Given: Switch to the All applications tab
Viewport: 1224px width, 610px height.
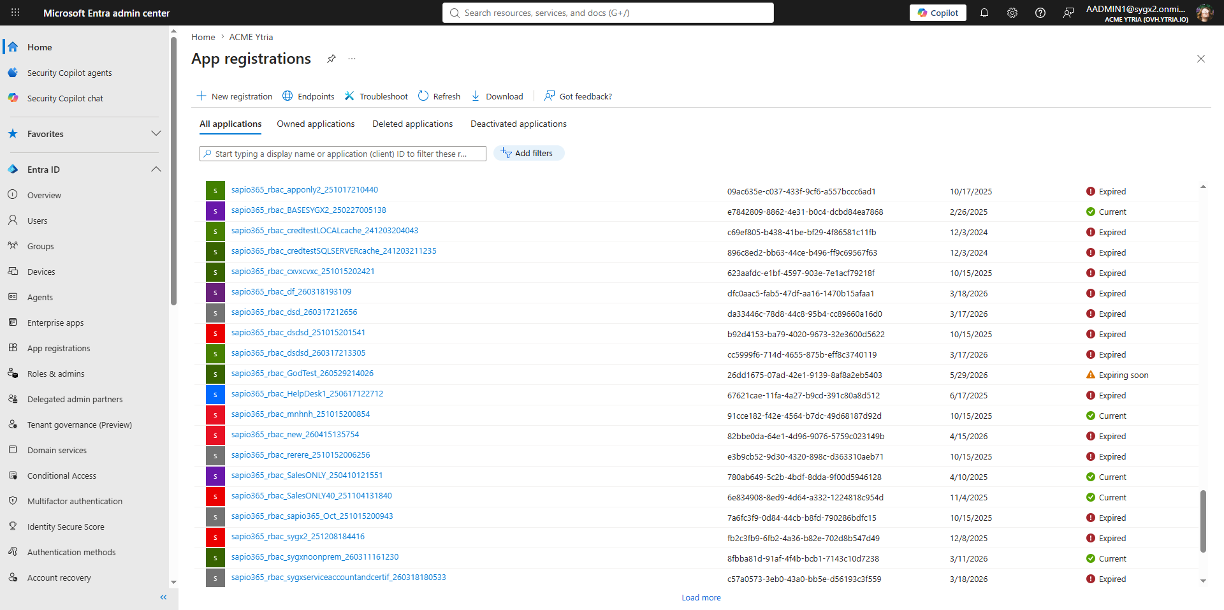Looking at the screenshot, I should pos(231,124).
